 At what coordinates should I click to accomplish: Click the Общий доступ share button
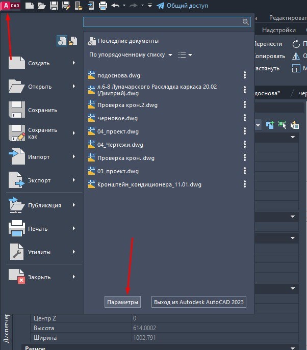pyautogui.click(x=182, y=6)
